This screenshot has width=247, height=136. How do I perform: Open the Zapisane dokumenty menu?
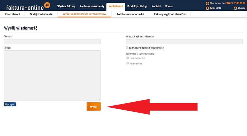(x=92, y=6)
